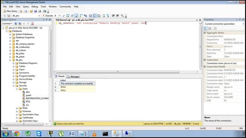This screenshot has width=246, height=138.
Task: Click the Uncomment selected lines icon
Action: 108,16
